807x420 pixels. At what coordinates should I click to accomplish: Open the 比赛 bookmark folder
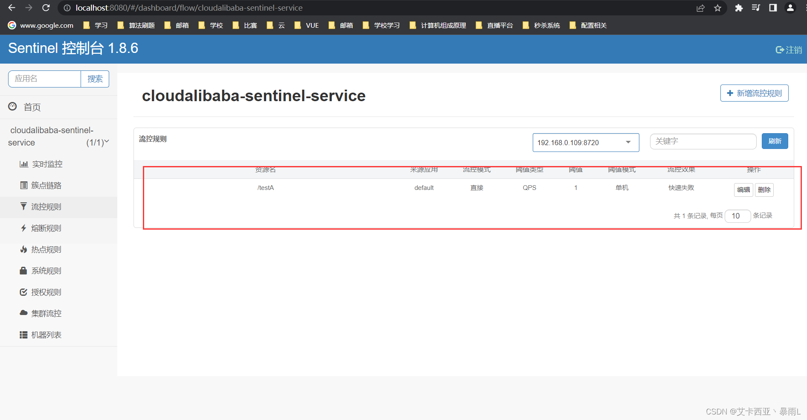(x=245, y=25)
